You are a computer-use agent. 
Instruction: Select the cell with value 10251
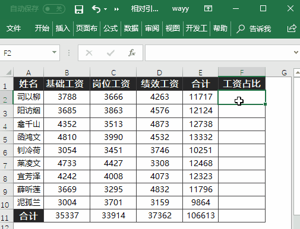point(200,150)
